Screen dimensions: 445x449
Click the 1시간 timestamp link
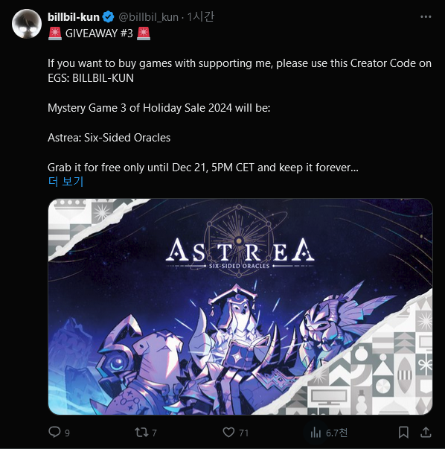(200, 17)
